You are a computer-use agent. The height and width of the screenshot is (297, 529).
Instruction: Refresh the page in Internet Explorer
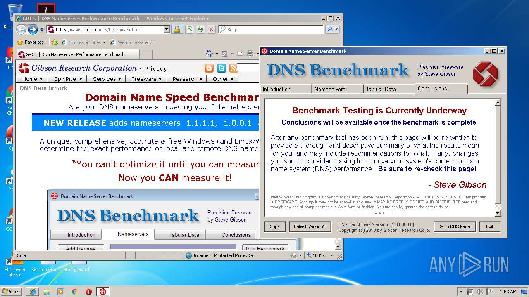point(200,29)
